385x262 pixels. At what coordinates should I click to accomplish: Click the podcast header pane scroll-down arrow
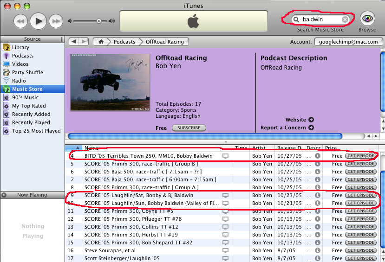pyautogui.click(x=383, y=128)
